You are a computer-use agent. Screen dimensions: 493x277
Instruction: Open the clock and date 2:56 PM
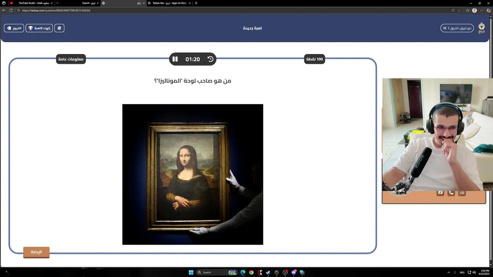point(484,272)
